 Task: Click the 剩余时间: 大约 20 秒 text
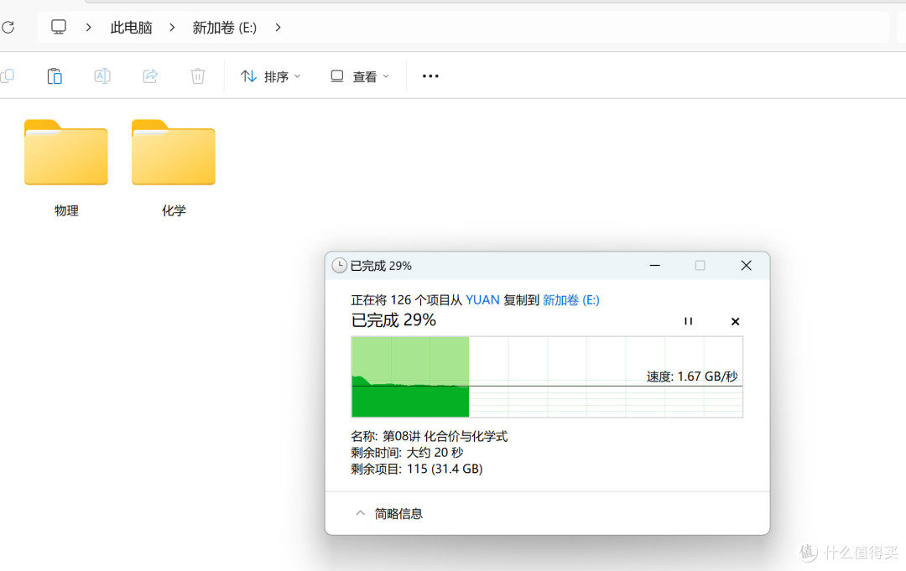point(407,453)
